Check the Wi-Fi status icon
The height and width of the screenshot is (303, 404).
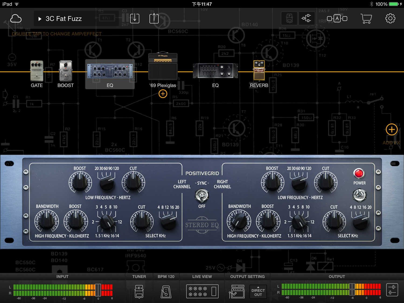point(17,4)
